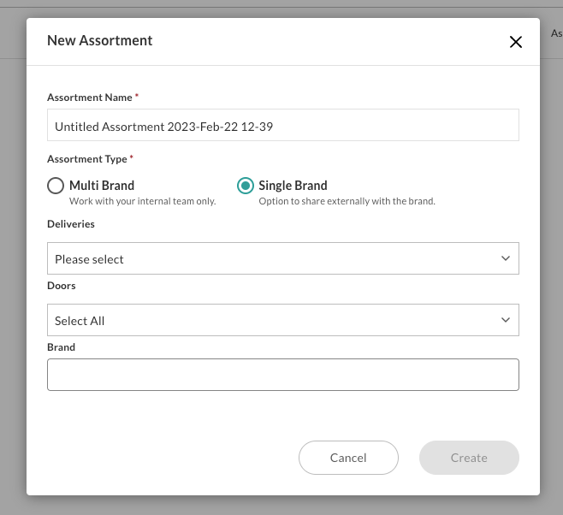This screenshot has width=563, height=515.
Task: Click the 'New Assortment' dialog title
Action: pyautogui.click(x=99, y=40)
